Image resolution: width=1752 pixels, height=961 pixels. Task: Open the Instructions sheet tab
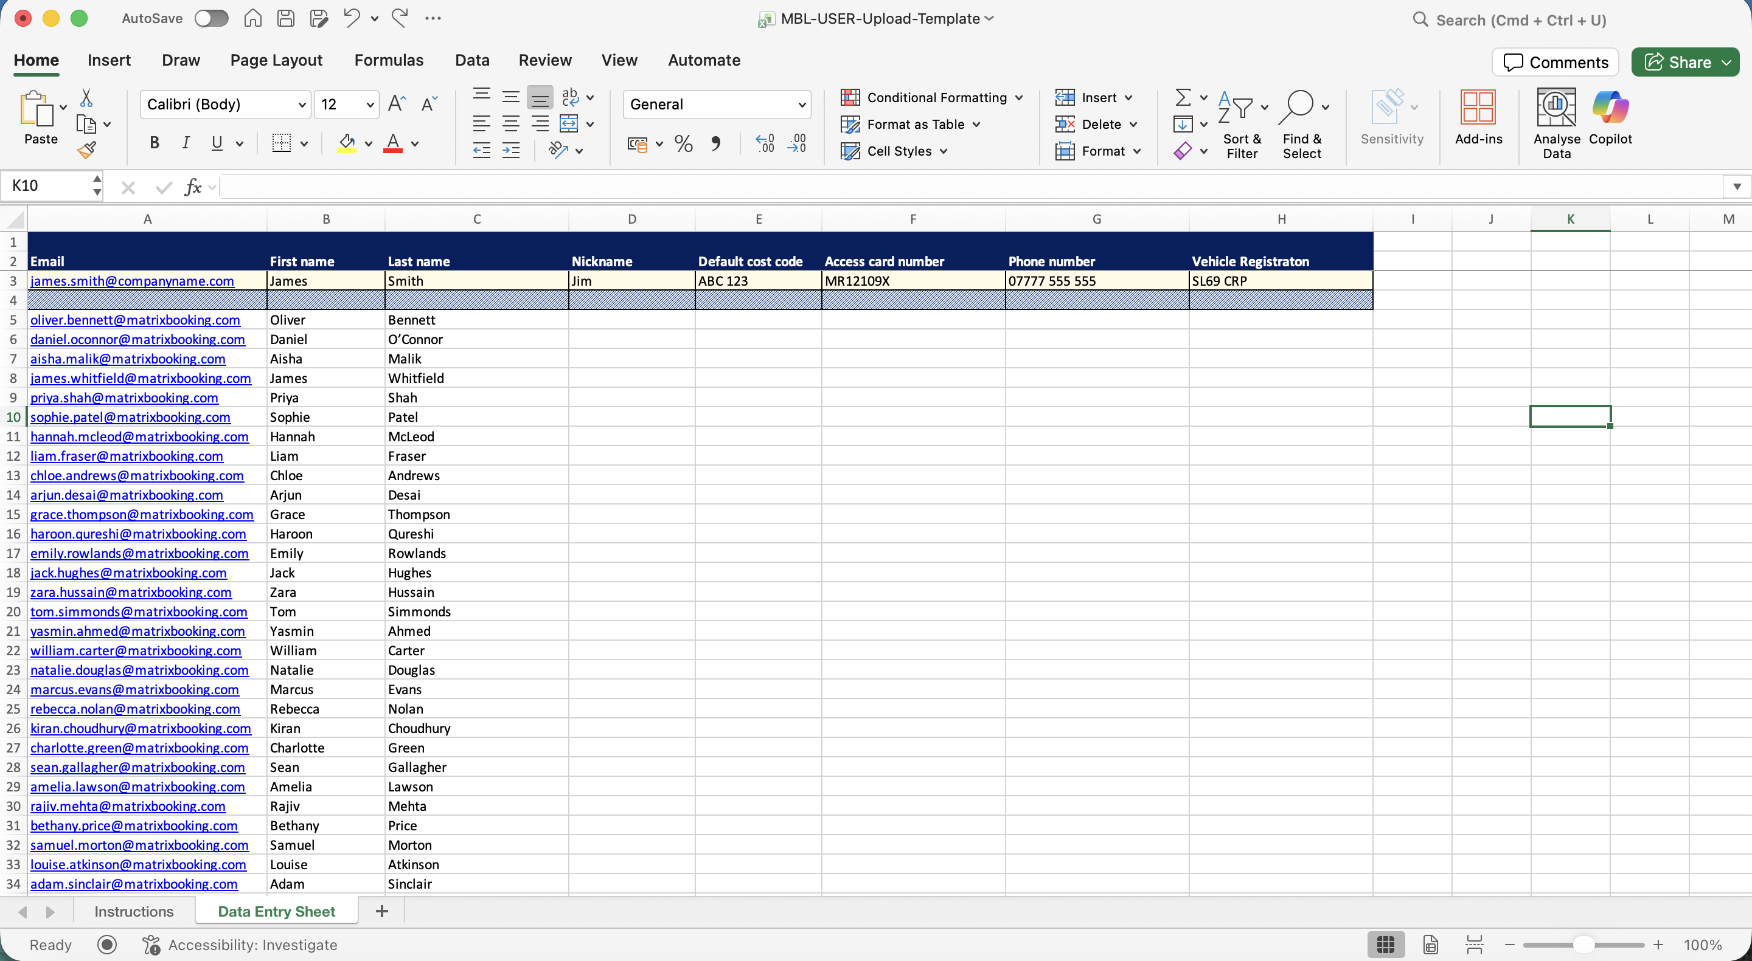133,911
